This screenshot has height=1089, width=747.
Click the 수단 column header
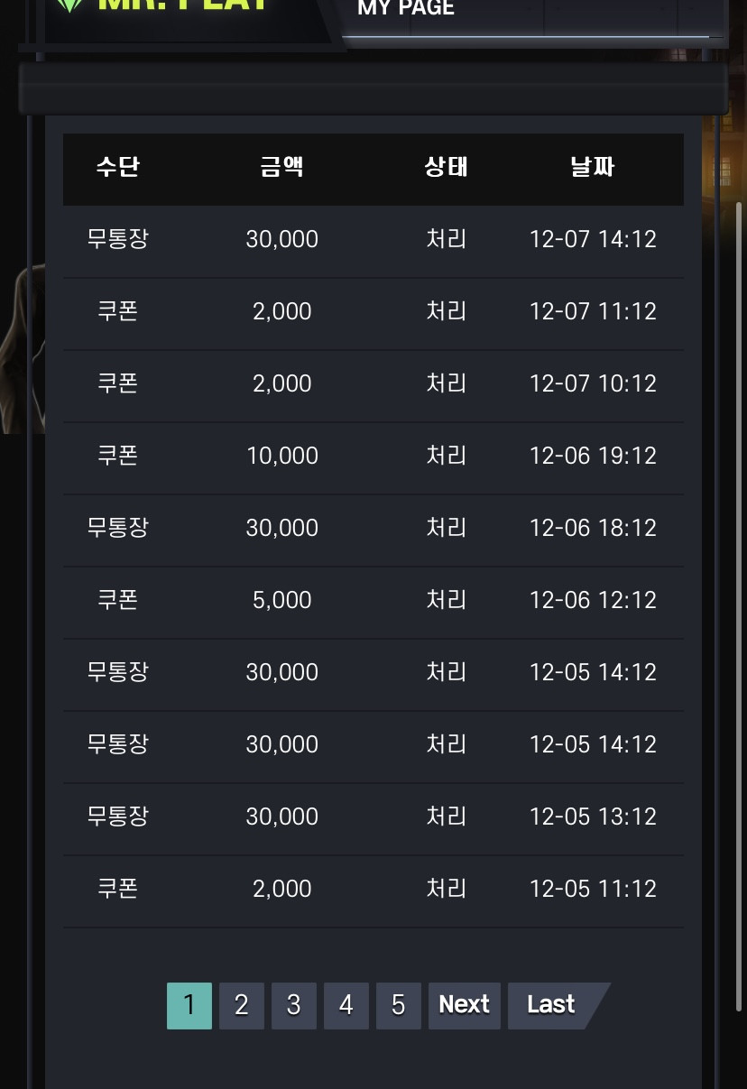[x=118, y=167]
